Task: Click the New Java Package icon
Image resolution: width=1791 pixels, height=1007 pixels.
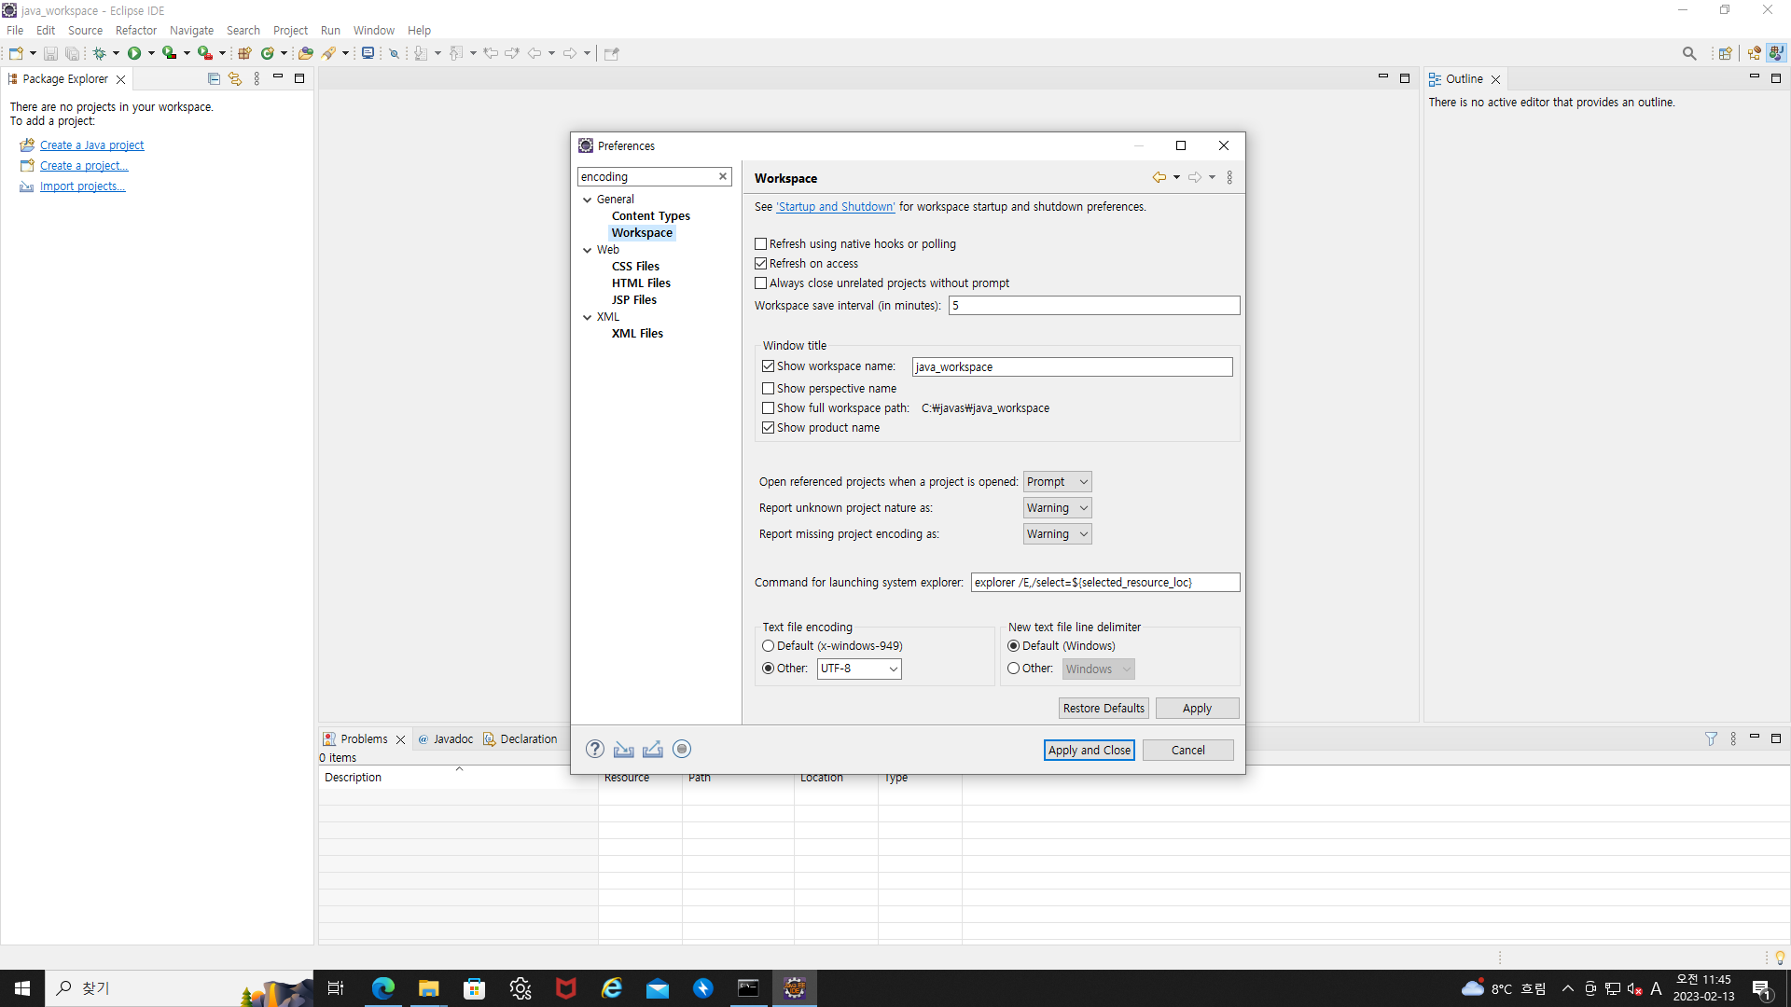Action: [244, 53]
